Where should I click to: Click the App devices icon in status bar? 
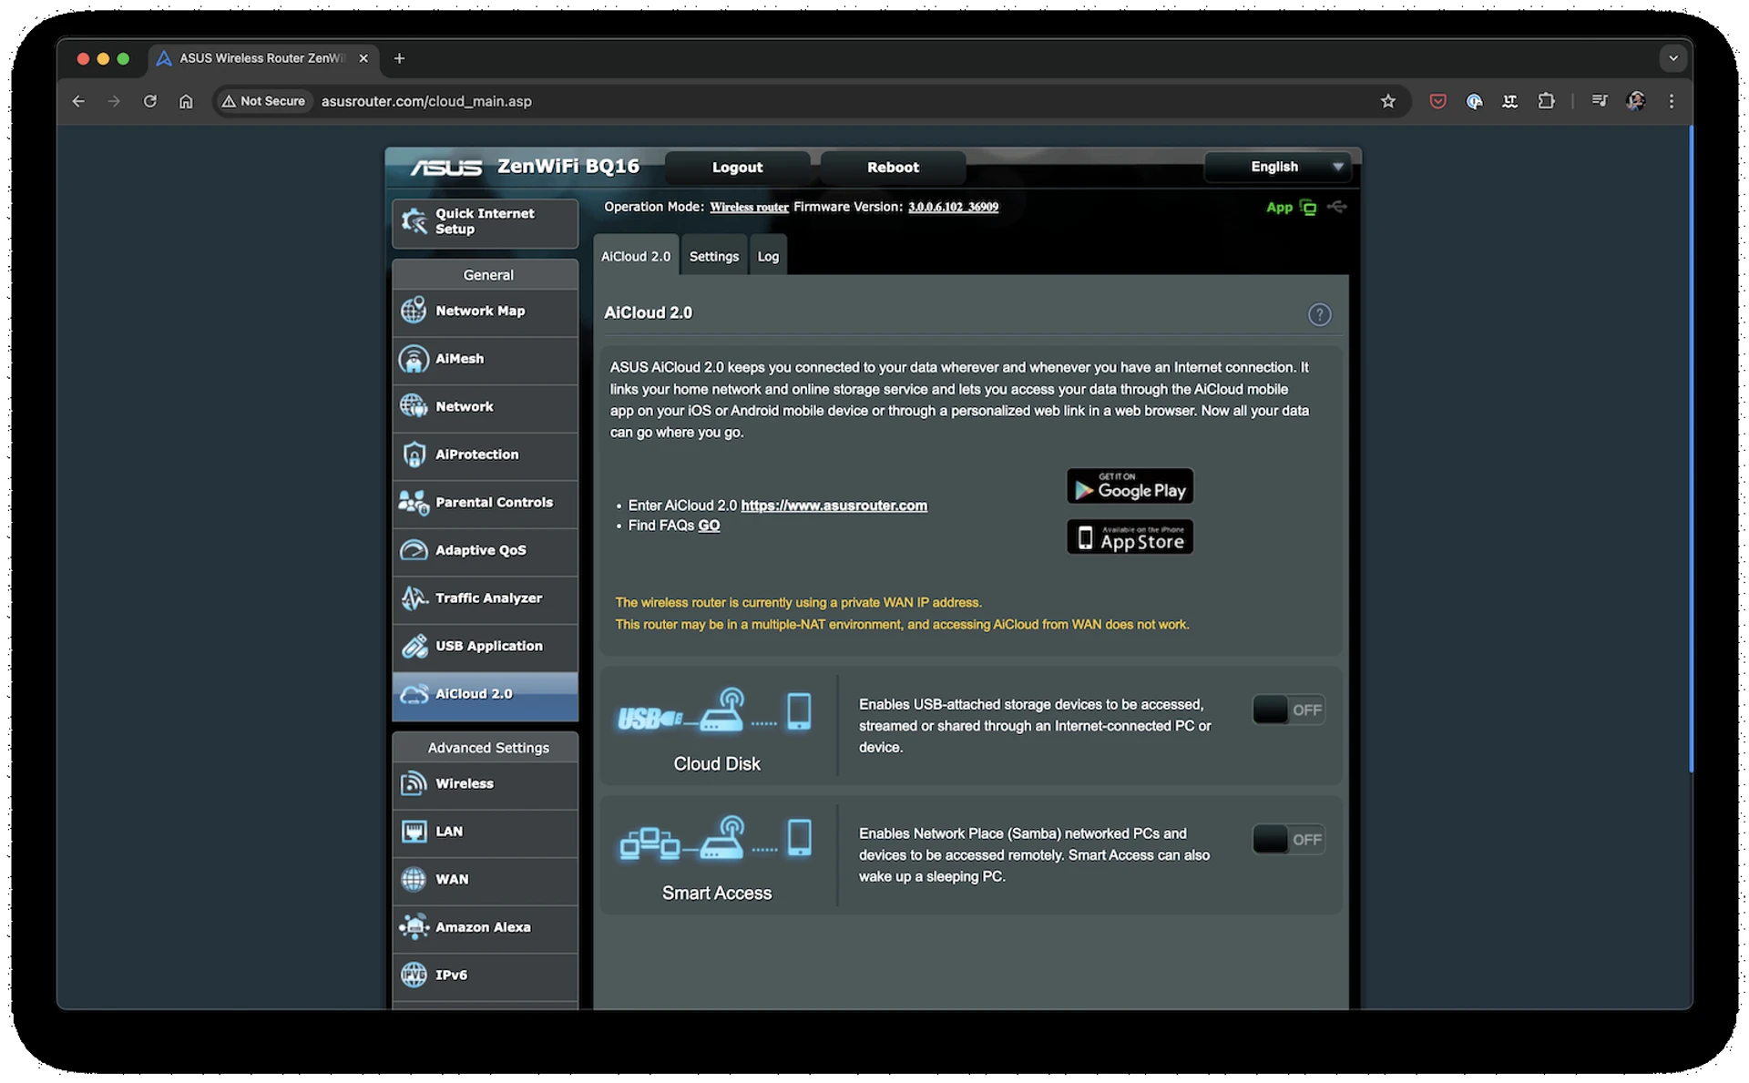[1308, 208]
